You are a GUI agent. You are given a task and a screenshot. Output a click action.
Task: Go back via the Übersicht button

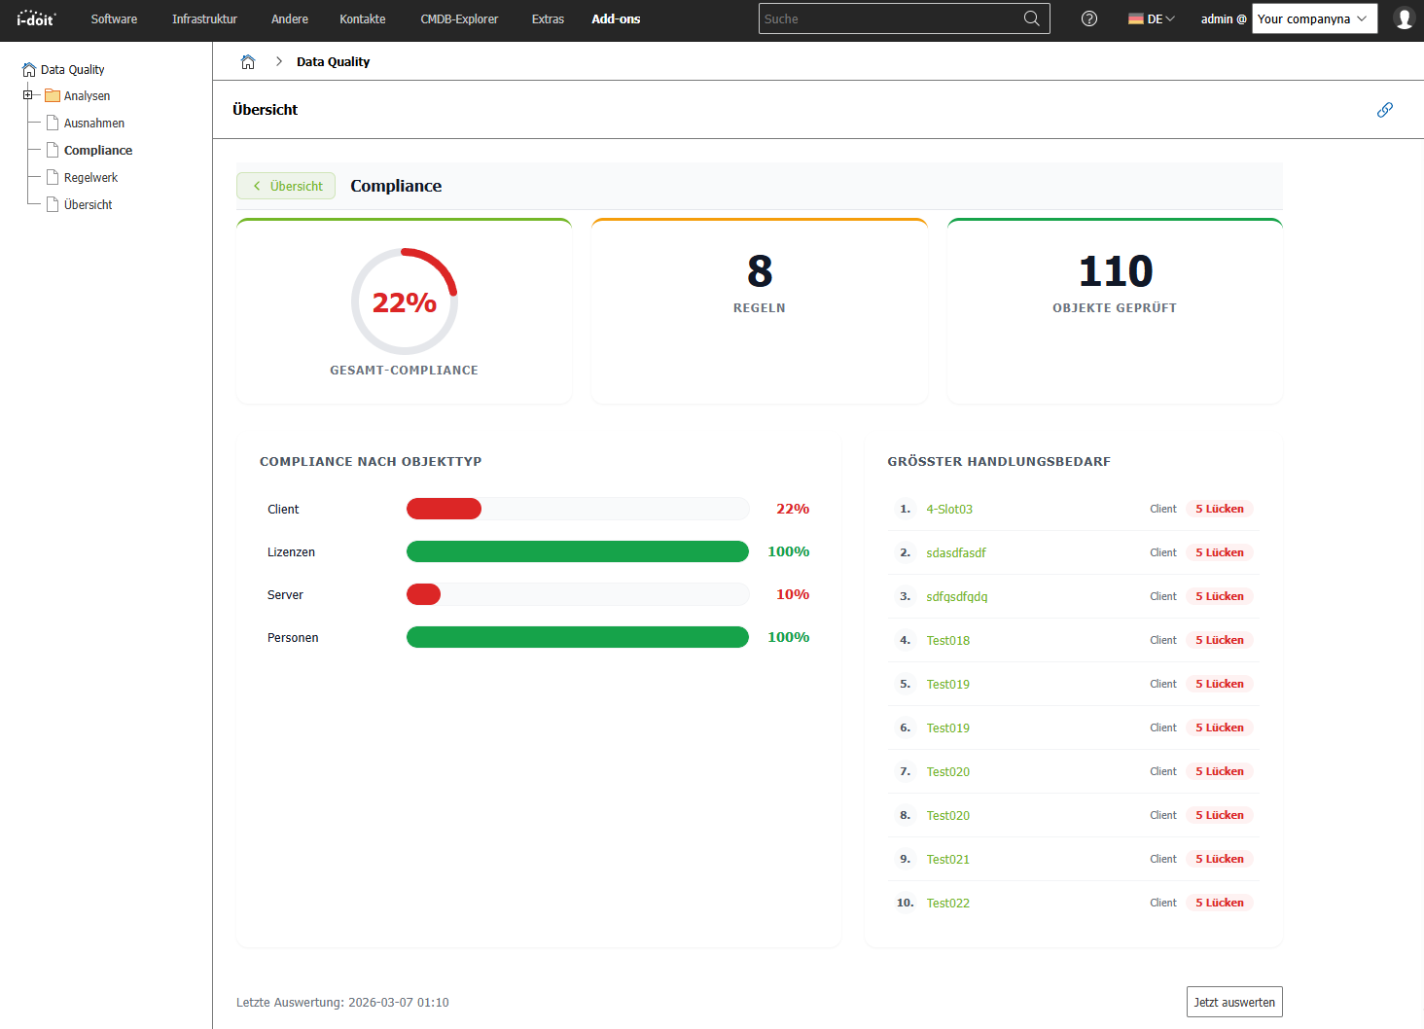[285, 186]
